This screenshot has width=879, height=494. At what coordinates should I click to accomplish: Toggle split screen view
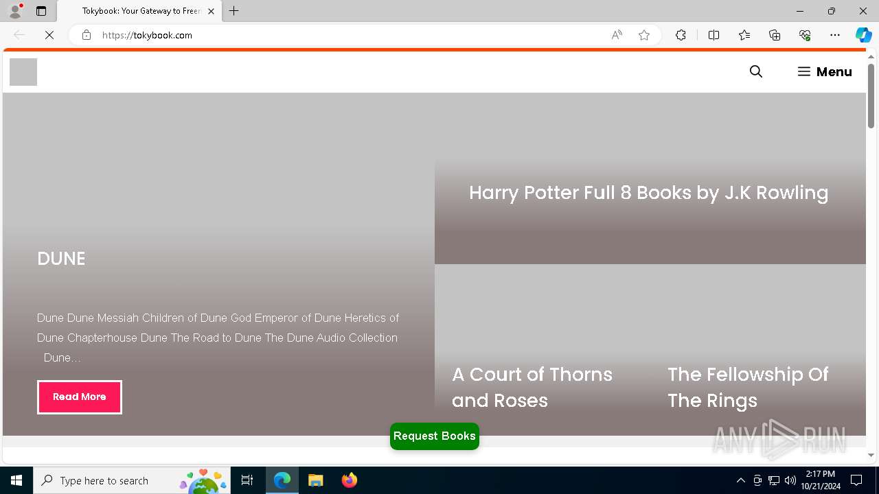click(714, 35)
